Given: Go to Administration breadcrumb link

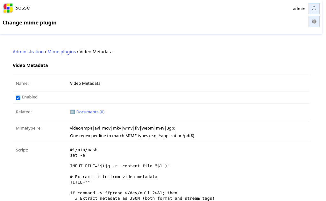Looking at the screenshot, I should point(28,52).
